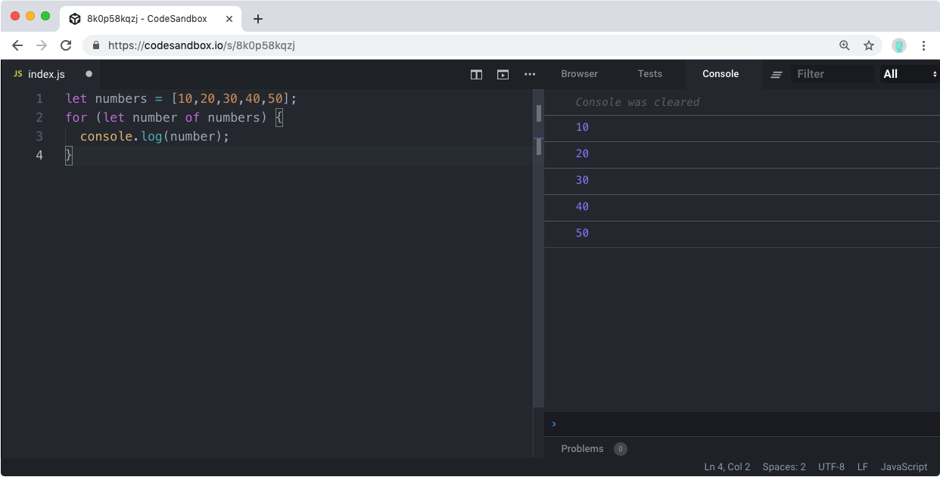Click the preview window icon in editor toolbar
This screenshot has height=477, width=940.
point(503,74)
